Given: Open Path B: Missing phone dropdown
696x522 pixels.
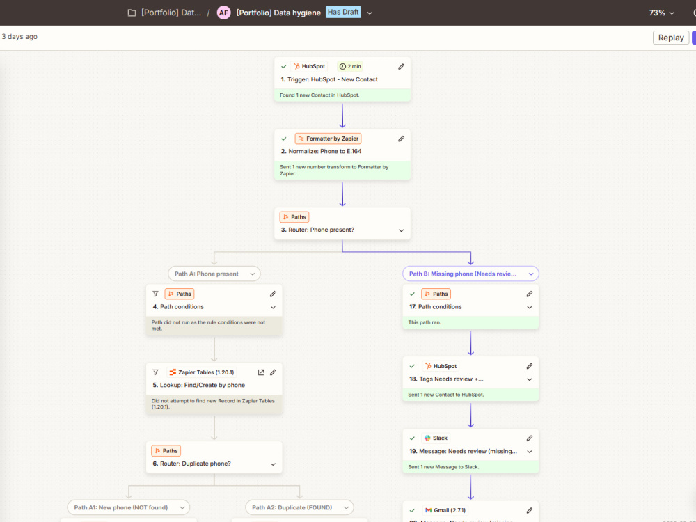Looking at the screenshot, I should tap(470, 274).
